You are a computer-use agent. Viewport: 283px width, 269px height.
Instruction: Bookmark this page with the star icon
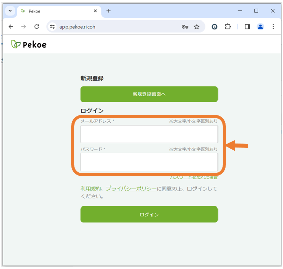point(197,27)
